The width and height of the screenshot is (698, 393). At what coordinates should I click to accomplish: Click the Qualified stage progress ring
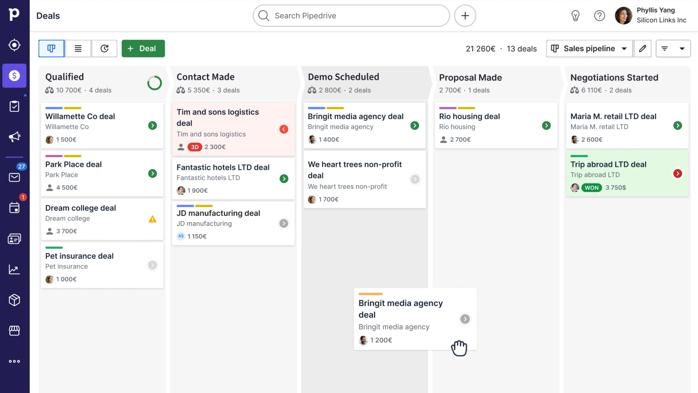tap(154, 83)
